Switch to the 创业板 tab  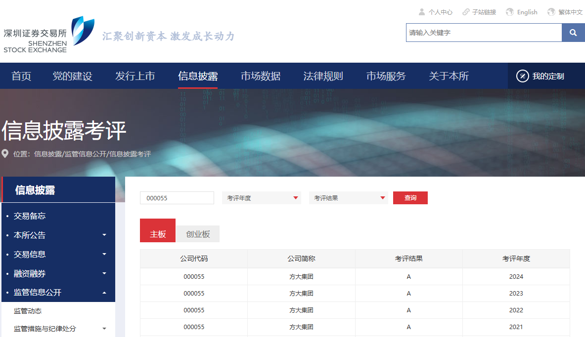pos(197,234)
